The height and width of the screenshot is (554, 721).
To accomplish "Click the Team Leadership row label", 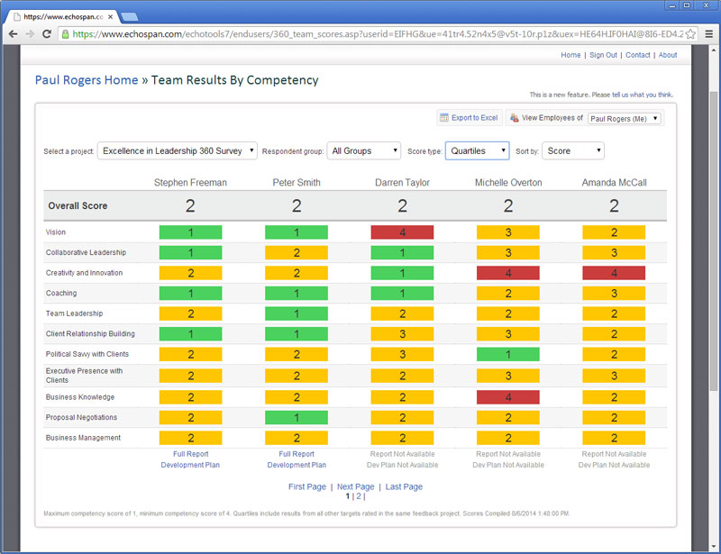I will tap(74, 313).
